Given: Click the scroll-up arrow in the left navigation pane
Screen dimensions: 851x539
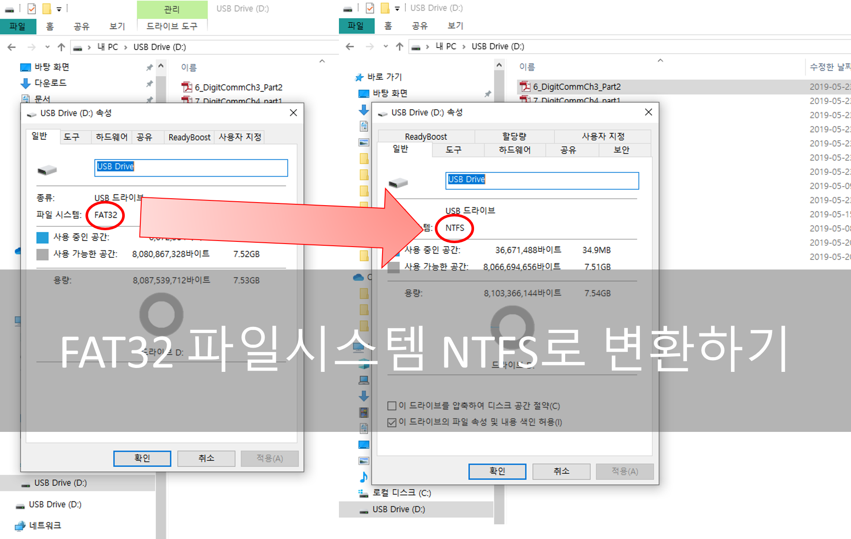Looking at the screenshot, I should 161,66.
